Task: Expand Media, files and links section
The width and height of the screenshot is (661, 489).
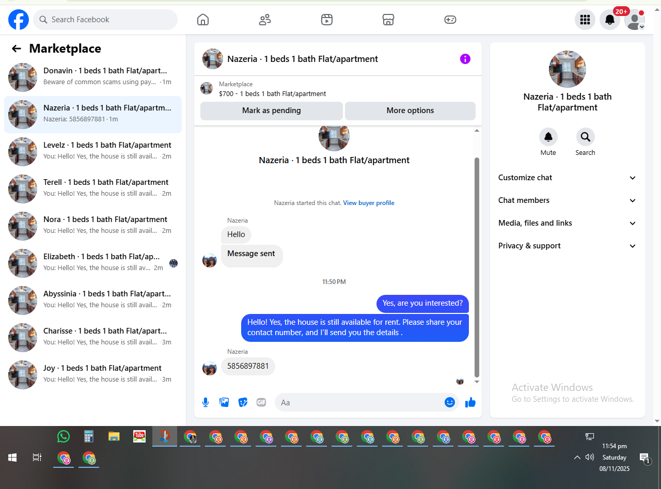Action: click(x=567, y=223)
